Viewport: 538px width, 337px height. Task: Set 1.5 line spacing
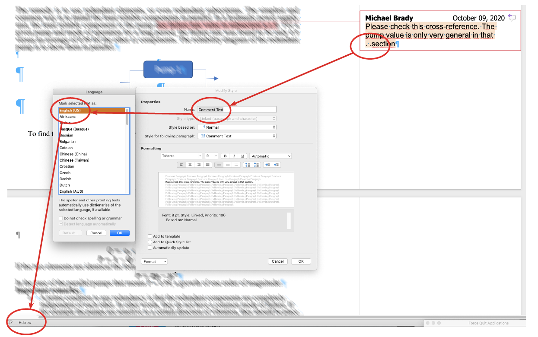click(227, 165)
